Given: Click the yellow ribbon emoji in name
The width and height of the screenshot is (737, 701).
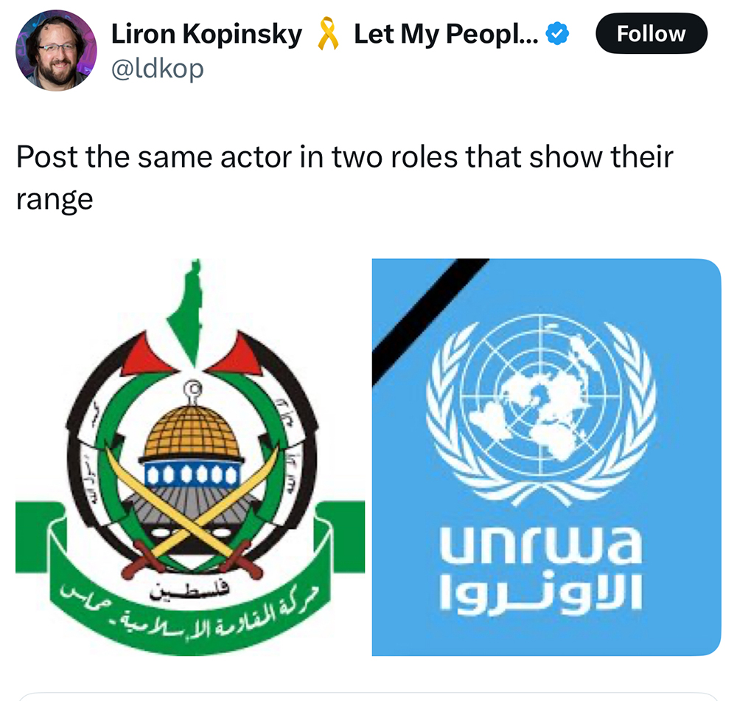Looking at the screenshot, I should pyautogui.click(x=328, y=34).
